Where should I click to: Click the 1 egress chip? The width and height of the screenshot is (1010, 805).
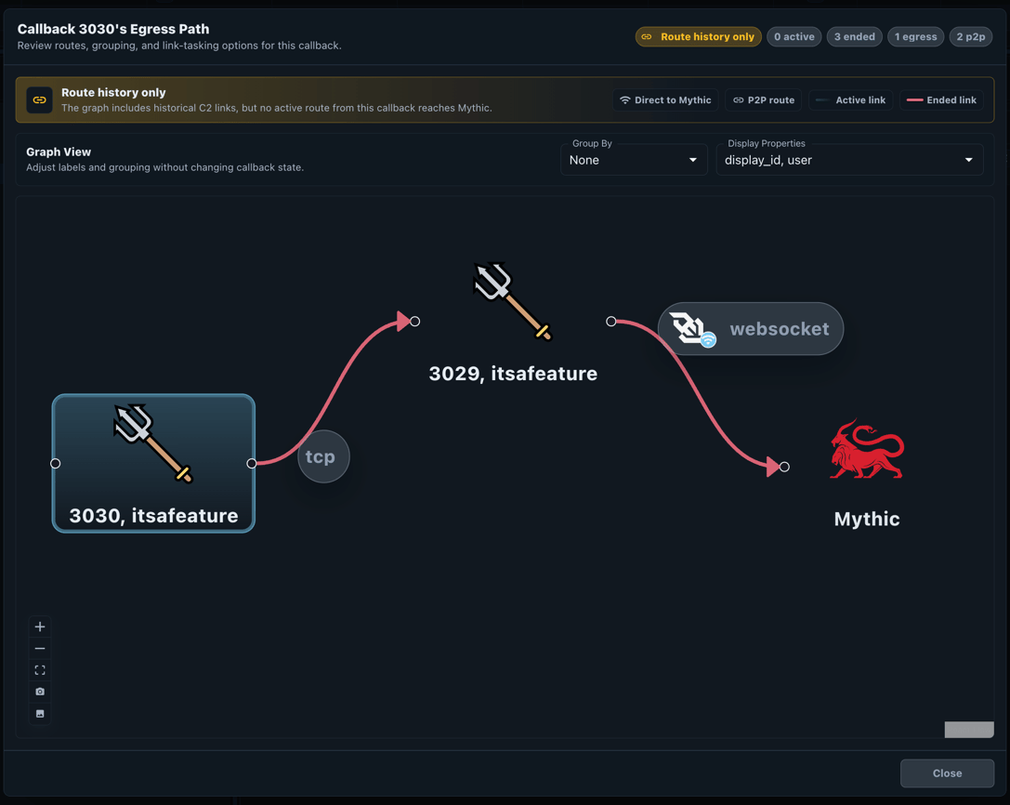tap(915, 37)
